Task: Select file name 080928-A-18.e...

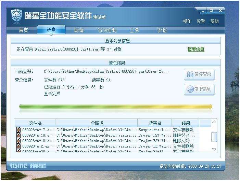Action: pos(38,135)
